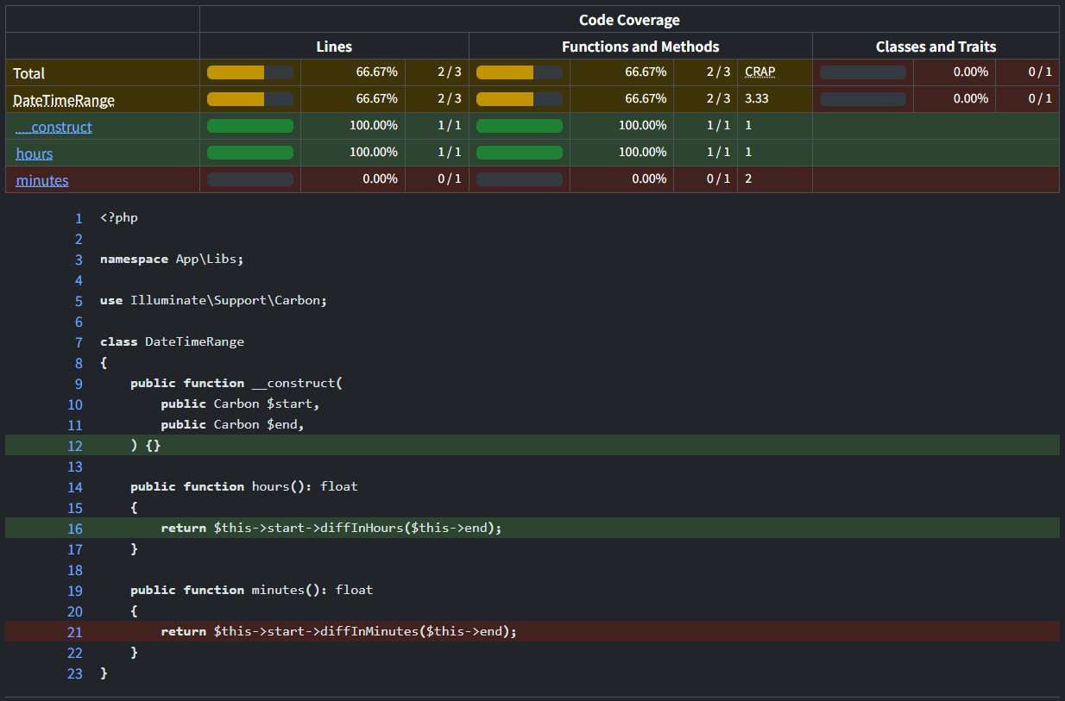Open the __construct method link
Screen dimensions: 1065x701
tap(54, 127)
